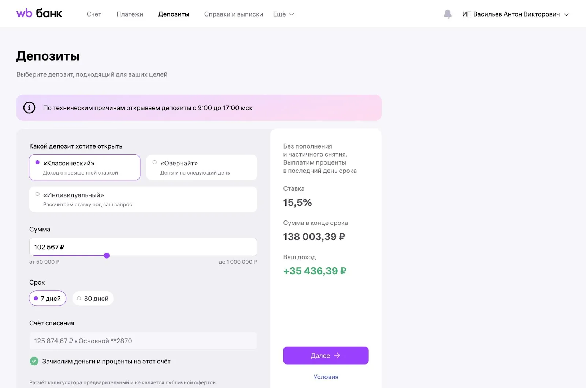586x388 pixels.
Task: Click the WB Bank logo
Action: click(x=39, y=14)
